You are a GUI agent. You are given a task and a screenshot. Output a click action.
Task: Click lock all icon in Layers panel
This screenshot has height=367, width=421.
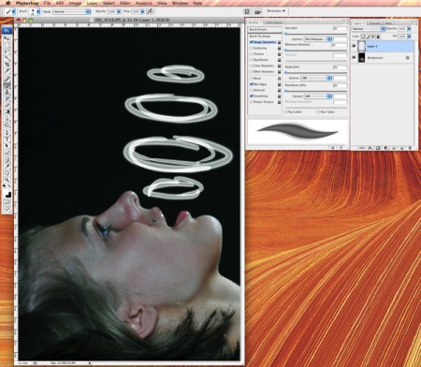click(x=378, y=37)
